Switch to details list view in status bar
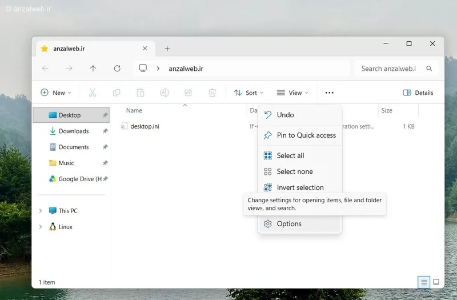This screenshot has width=457, height=300. coord(424,282)
